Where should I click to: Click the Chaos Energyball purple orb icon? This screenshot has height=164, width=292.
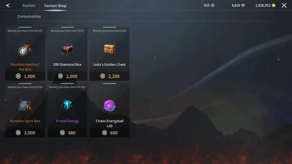[109, 106]
